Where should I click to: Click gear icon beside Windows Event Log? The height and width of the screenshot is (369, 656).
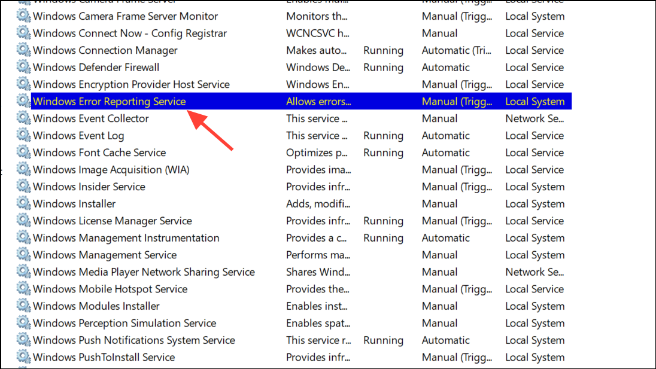(x=23, y=136)
